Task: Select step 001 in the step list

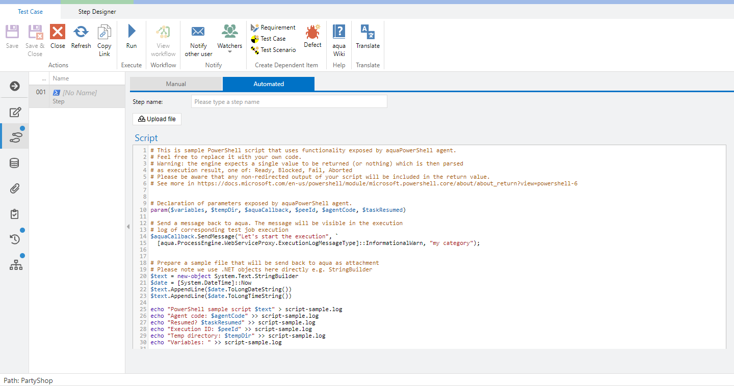Action: [x=76, y=96]
